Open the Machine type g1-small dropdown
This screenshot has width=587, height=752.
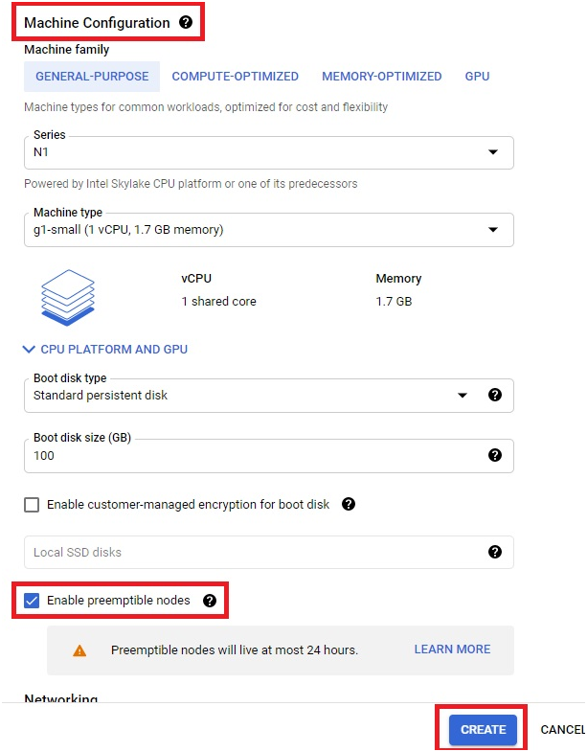click(268, 230)
